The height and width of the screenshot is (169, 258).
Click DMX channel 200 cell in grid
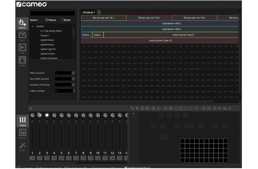tap(124, 52)
